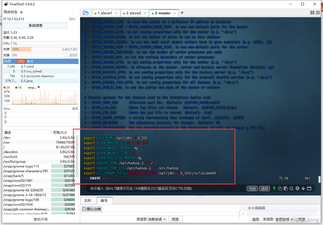The image size is (323, 225).
Task: Select the /snap/bare/5 row
Action: [39, 176]
